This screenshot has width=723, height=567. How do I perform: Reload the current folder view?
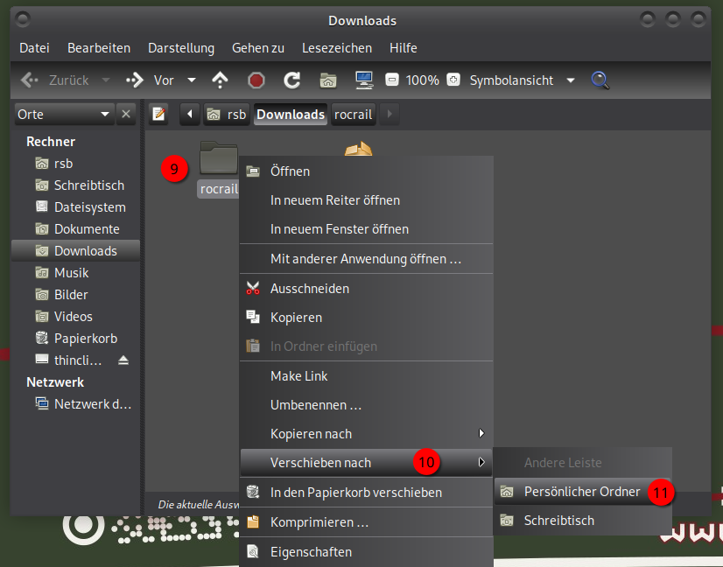click(292, 80)
